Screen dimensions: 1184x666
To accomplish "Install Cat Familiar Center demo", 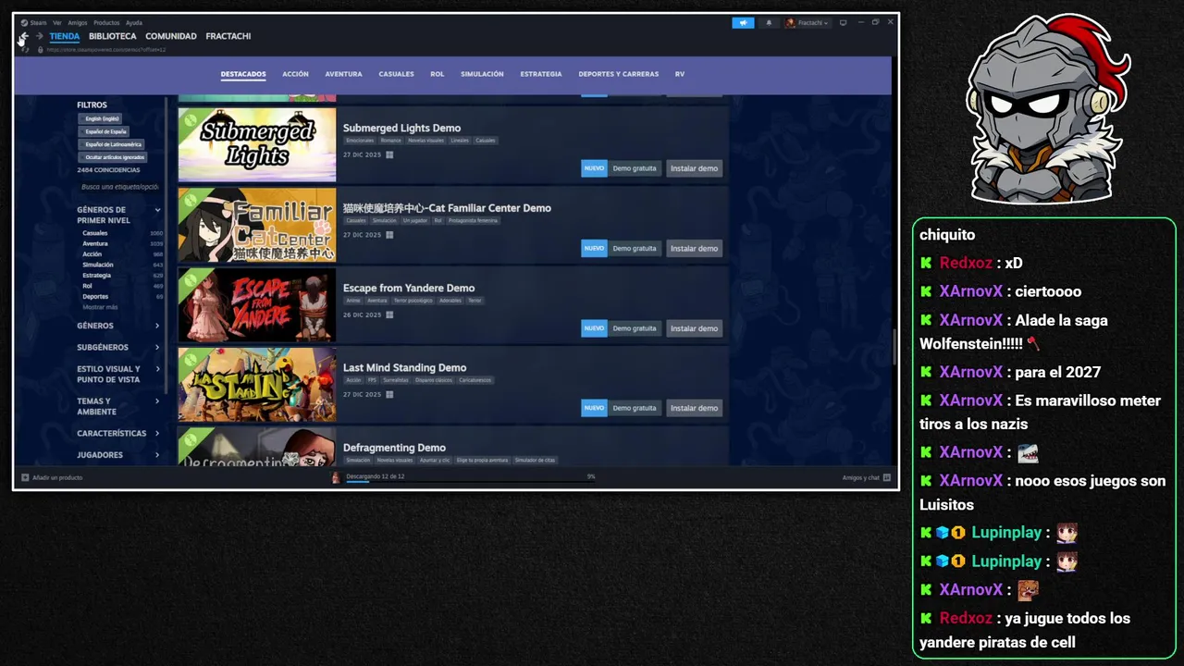I will coord(694,248).
